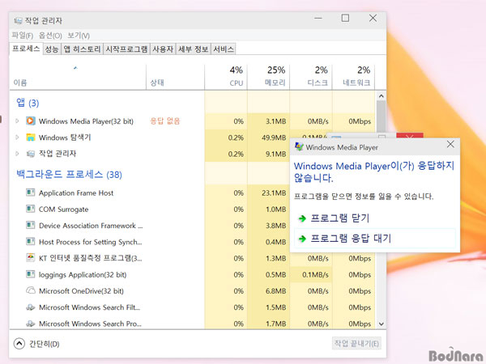The width and height of the screenshot is (486, 364).
Task: Click the green arrow beside 프로그램 닫기
Action: tap(302, 218)
